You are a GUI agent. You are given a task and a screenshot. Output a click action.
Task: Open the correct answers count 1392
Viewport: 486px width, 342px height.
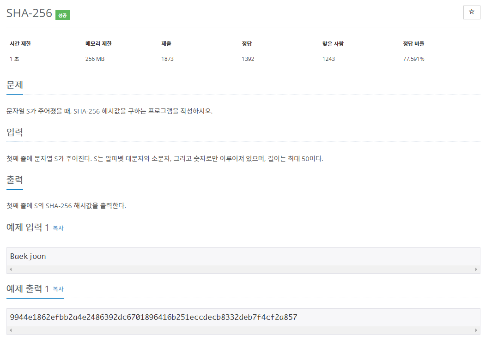[248, 59]
